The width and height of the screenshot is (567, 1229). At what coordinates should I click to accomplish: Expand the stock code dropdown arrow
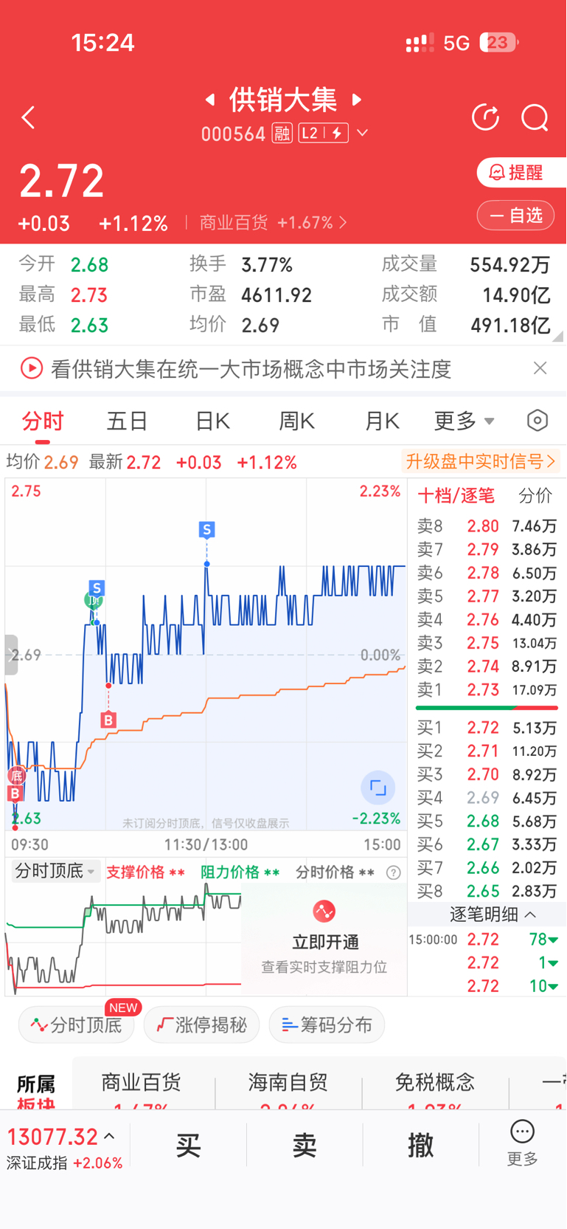(x=362, y=134)
